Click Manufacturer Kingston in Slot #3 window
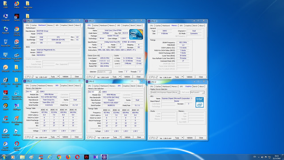Viewport: 284px width, 160px height. coord(111,100)
